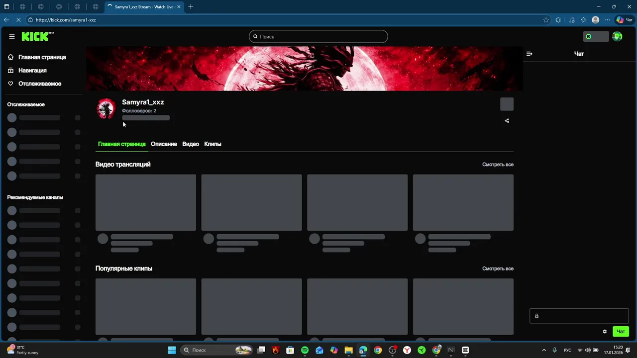Click the locked chat message input
The width and height of the screenshot is (637, 358).
(579, 316)
